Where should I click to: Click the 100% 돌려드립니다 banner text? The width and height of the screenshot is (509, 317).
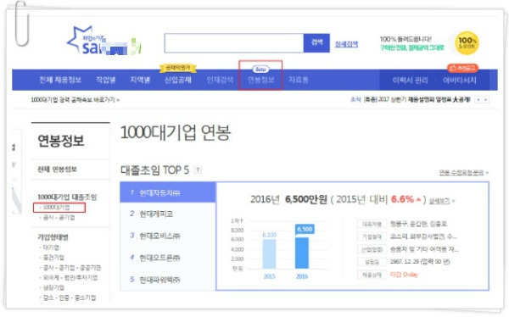[406, 39]
